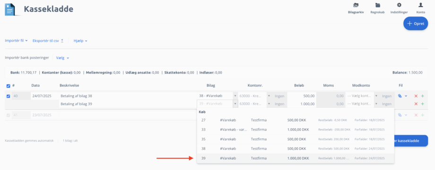Click the blue Opret button

coord(416,24)
